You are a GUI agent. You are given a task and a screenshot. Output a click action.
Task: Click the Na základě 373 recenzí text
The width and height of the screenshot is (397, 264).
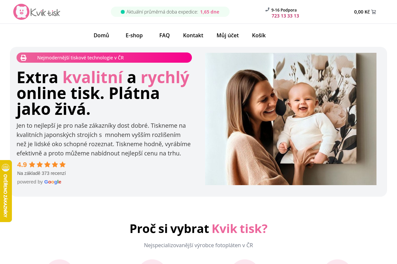[x=41, y=173]
